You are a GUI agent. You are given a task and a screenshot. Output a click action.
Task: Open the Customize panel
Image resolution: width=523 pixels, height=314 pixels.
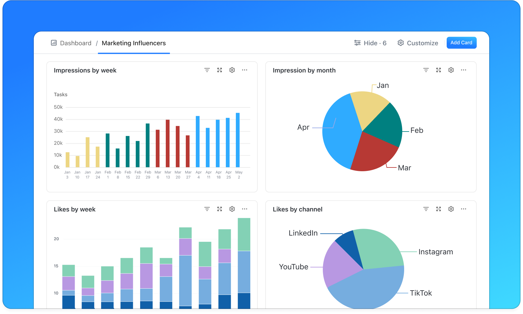pyautogui.click(x=418, y=43)
